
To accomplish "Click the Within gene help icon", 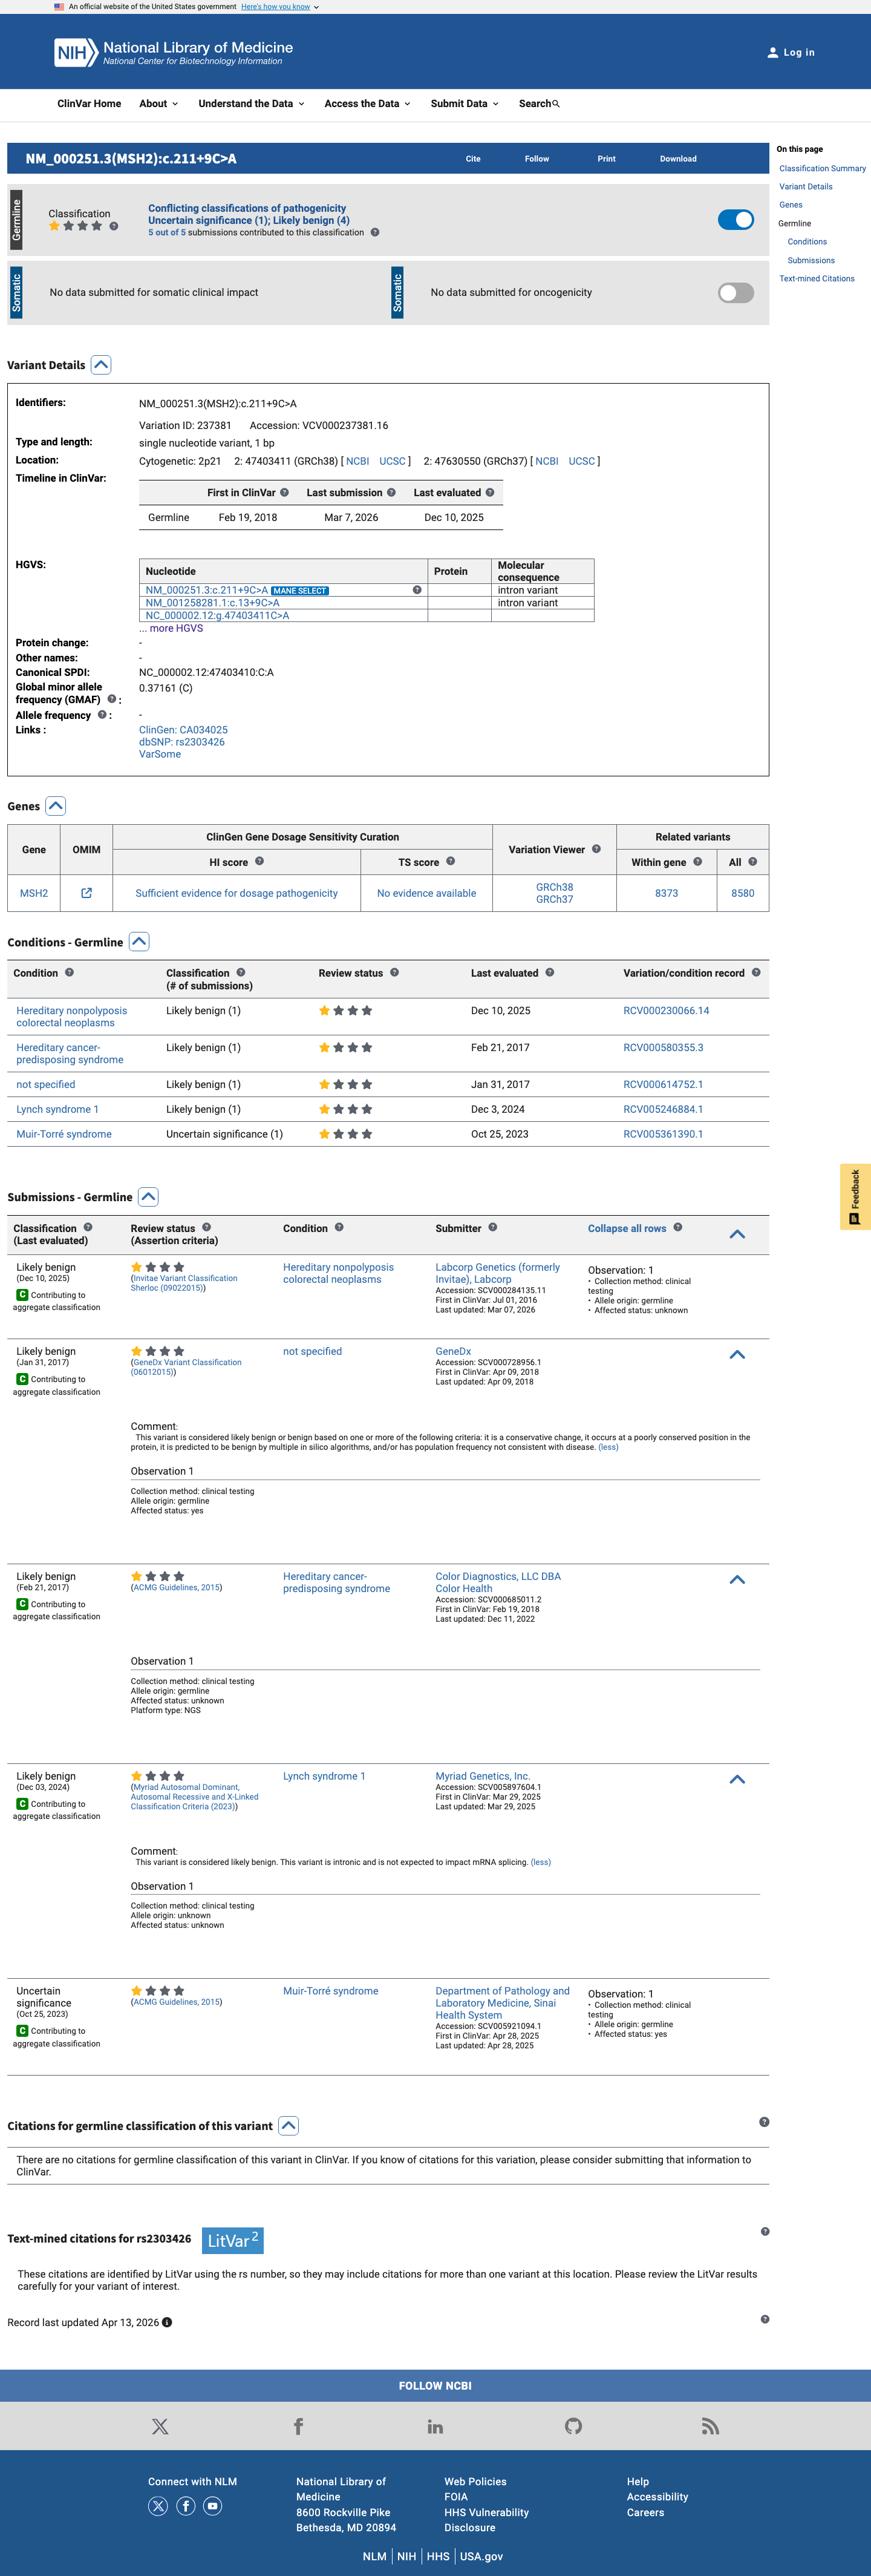I will [x=697, y=861].
